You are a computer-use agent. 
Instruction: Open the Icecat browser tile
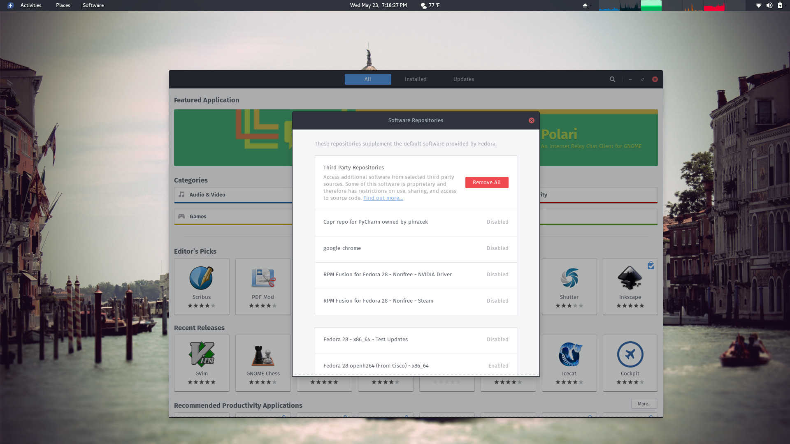pos(569,363)
